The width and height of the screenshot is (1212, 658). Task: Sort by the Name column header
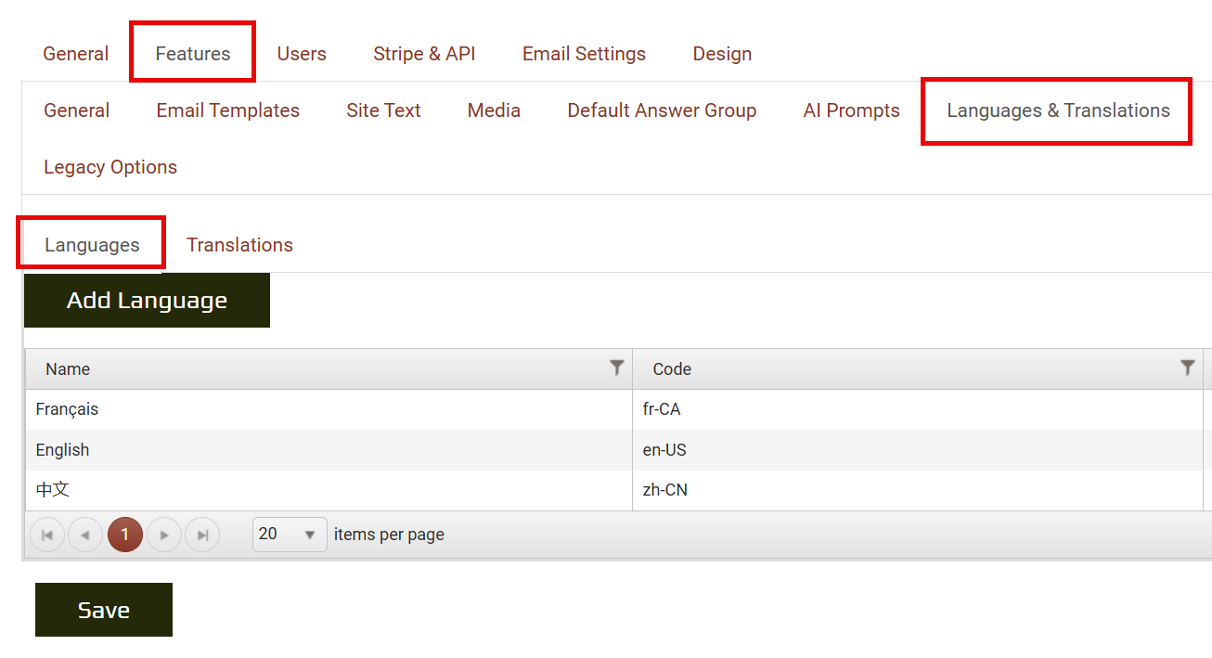click(x=68, y=369)
